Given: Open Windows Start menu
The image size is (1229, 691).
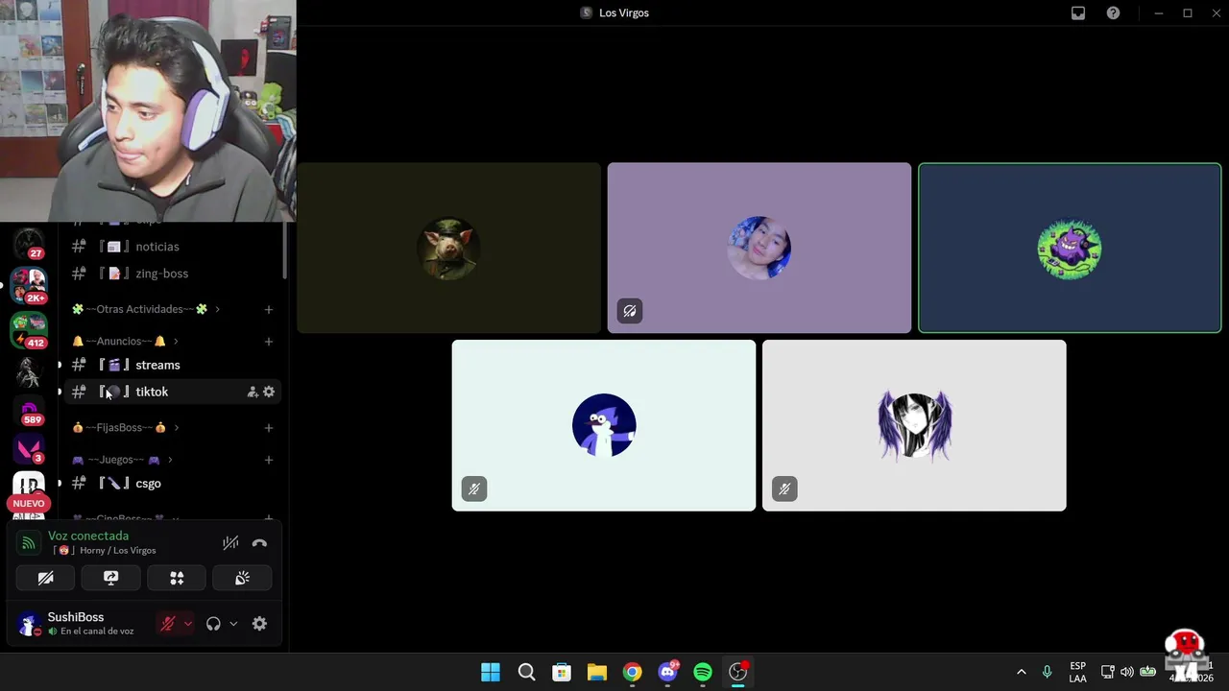Looking at the screenshot, I should 491,672.
